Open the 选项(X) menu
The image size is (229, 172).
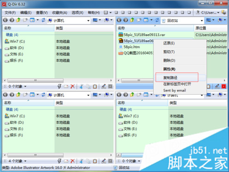tap(77, 12)
